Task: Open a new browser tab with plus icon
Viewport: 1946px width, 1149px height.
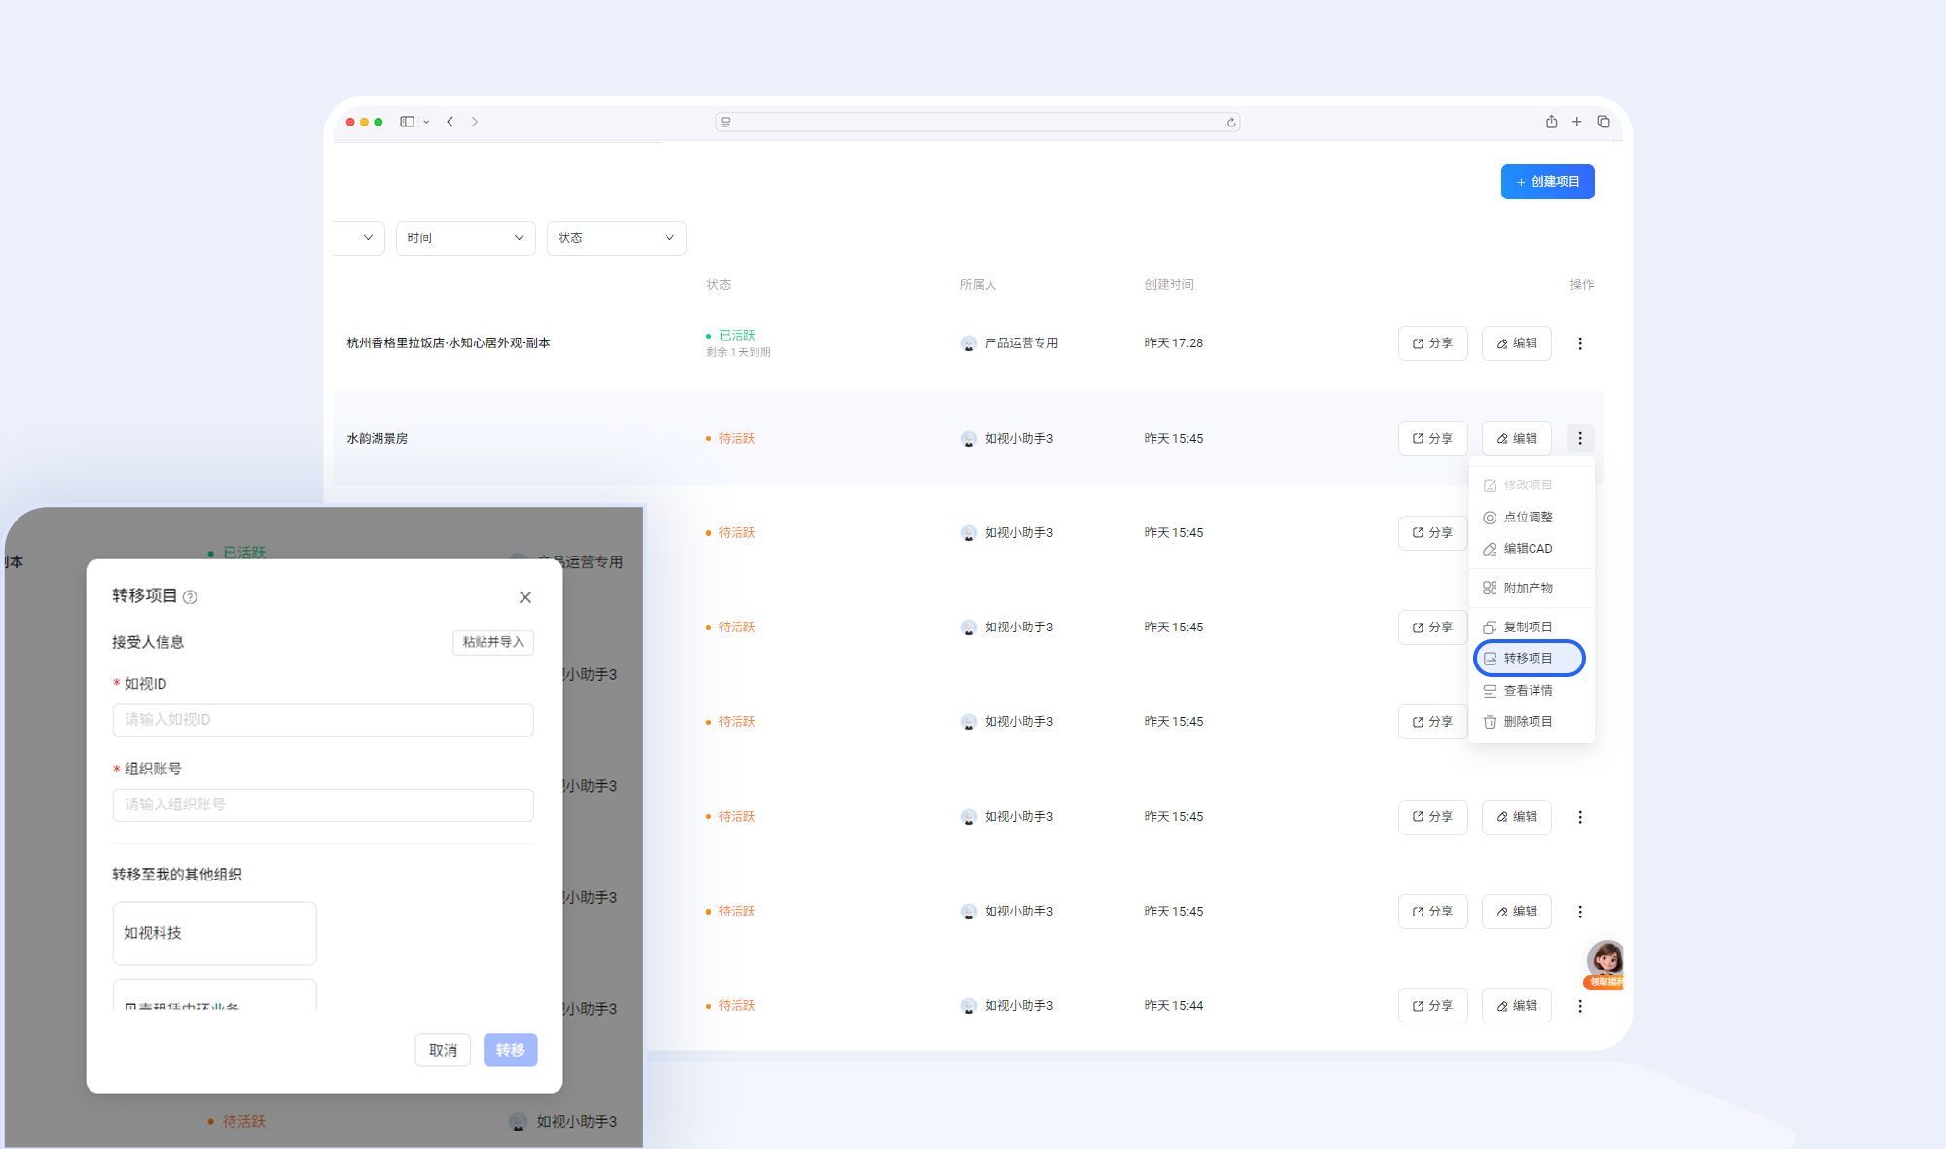Action: click(x=1577, y=122)
